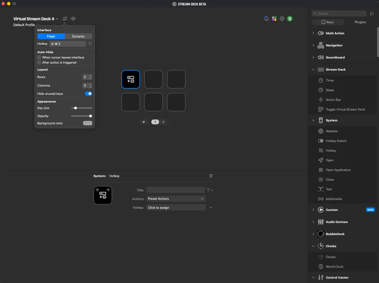Image resolution: width=379 pixels, height=283 pixels.
Task: Switch the interface to Dynamic mode
Action: coord(78,36)
